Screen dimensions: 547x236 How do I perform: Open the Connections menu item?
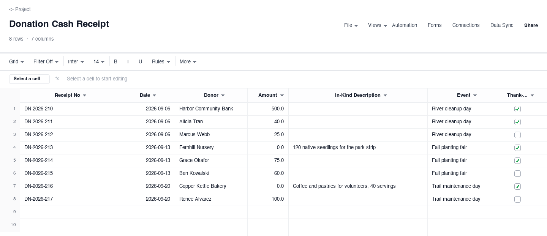[x=466, y=25]
